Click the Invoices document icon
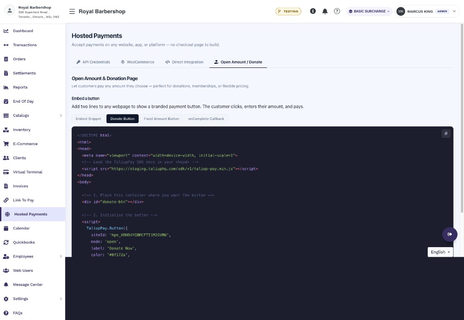464x320 pixels. coord(6,186)
